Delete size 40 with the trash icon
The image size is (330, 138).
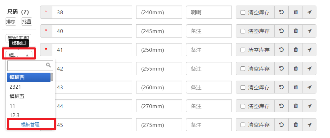[296, 31]
